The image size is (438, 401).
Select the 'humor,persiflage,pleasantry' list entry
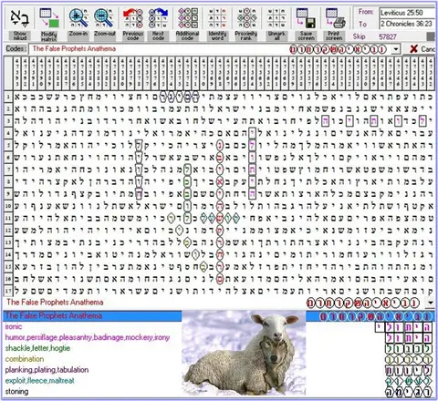pyautogui.click(x=88, y=337)
